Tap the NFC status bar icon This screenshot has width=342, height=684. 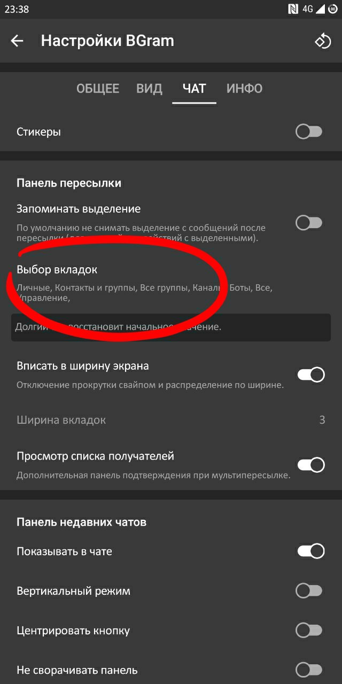293,9
